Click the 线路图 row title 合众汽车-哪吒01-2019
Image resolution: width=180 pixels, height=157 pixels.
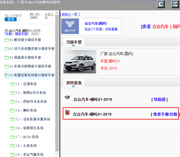(93, 99)
